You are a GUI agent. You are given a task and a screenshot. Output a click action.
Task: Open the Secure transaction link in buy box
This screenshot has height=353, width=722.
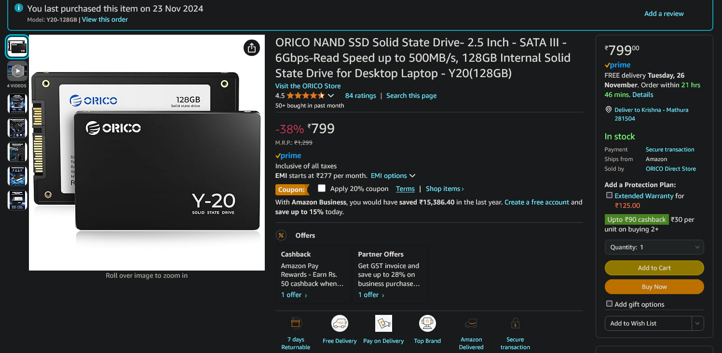point(670,149)
